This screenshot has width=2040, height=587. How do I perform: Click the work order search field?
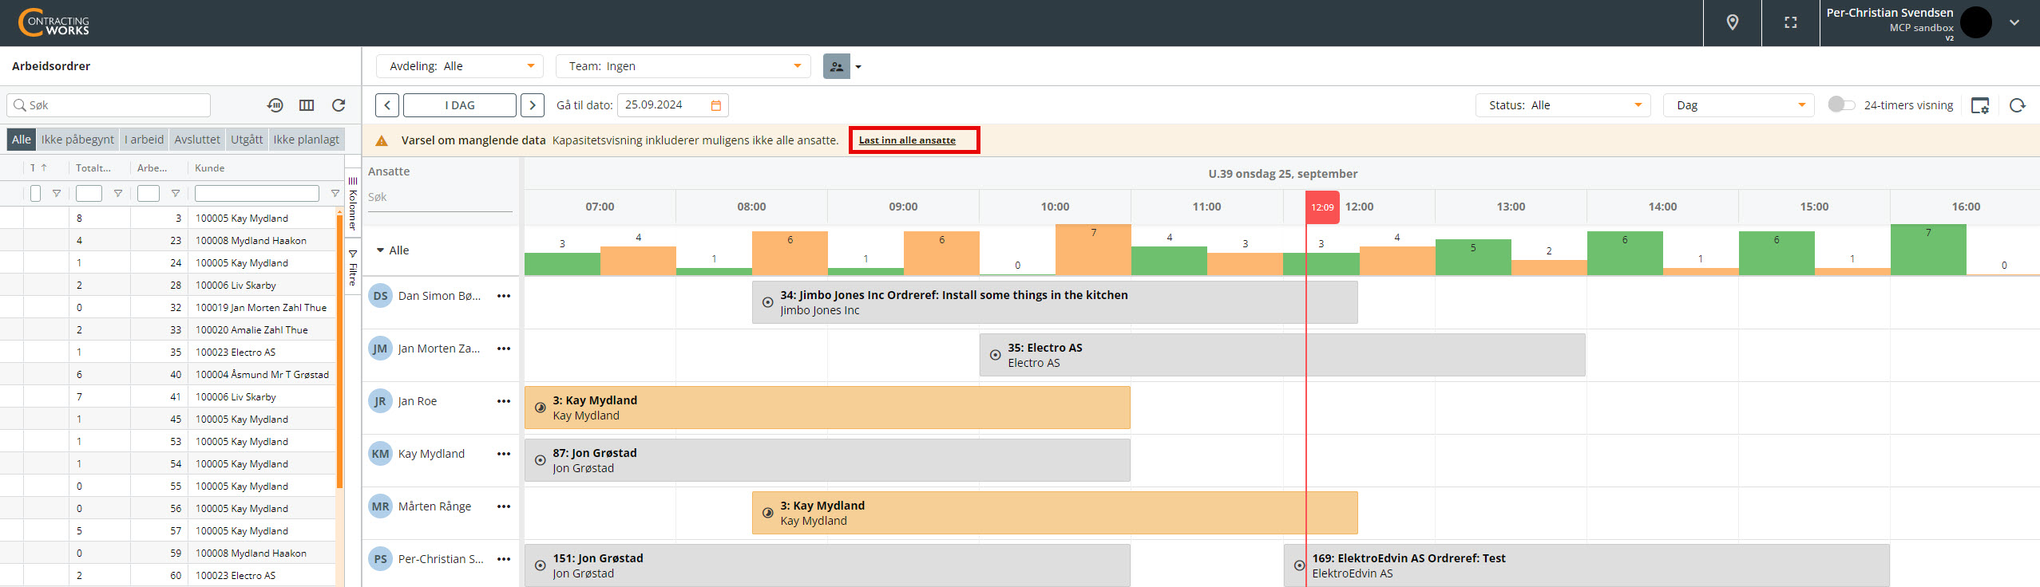109,105
